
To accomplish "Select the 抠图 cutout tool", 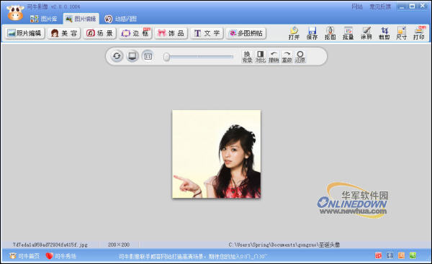I will (x=330, y=33).
